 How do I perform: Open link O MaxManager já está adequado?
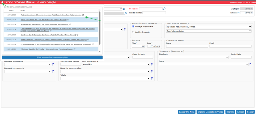[x=56, y=44]
